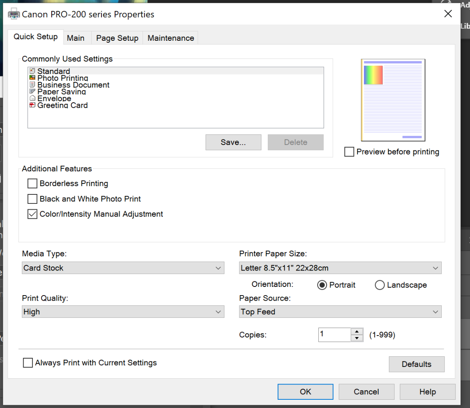
Task: Click the Copies number field
Action: [x=334, y=335]
